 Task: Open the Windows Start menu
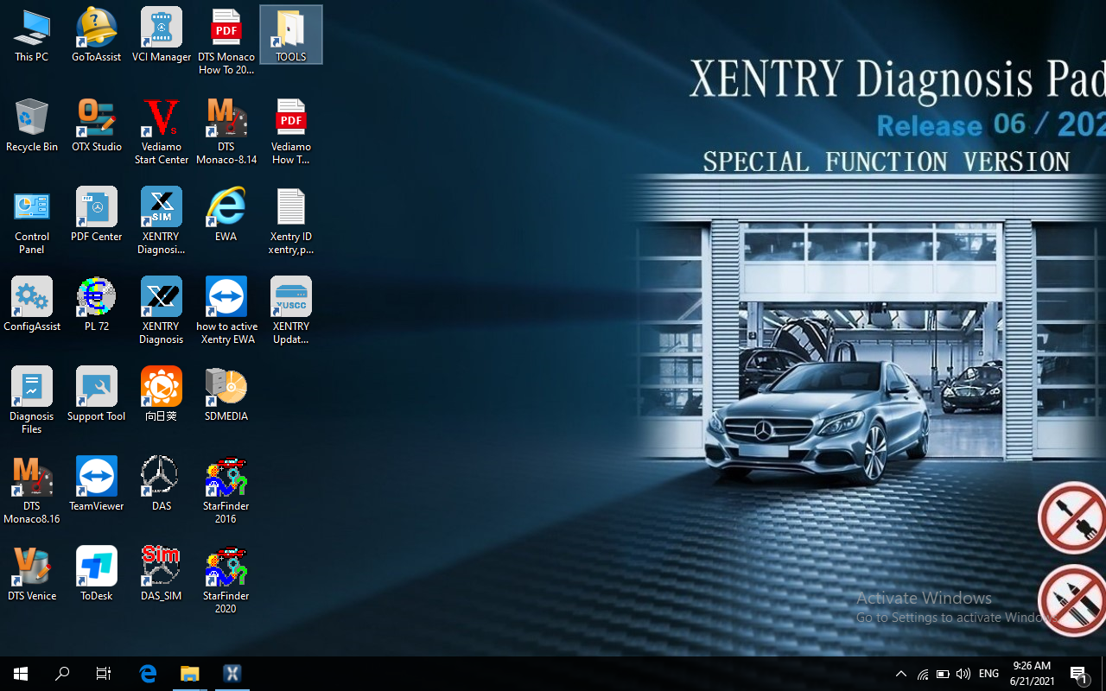tap(21, 674)
